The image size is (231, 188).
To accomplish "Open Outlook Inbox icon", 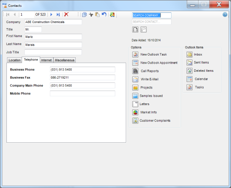I will point(190,54).
